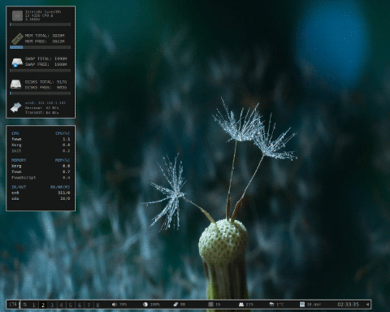Click the FvwmScript row under MEMORY

[x=40, y=177]
